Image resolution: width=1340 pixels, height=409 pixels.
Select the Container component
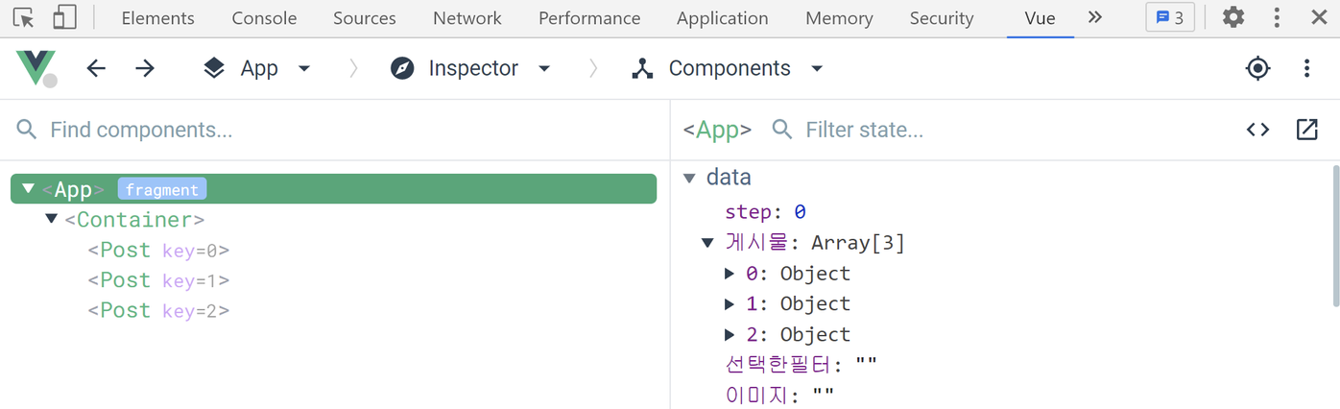pos(134,220)
